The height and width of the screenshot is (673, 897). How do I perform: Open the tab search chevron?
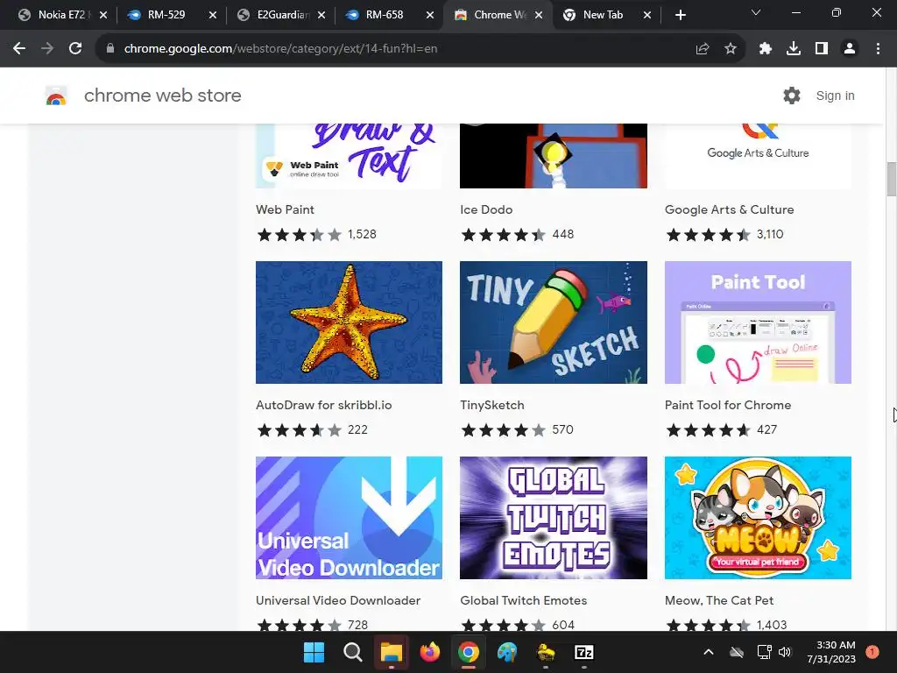(x=756, y=12)
